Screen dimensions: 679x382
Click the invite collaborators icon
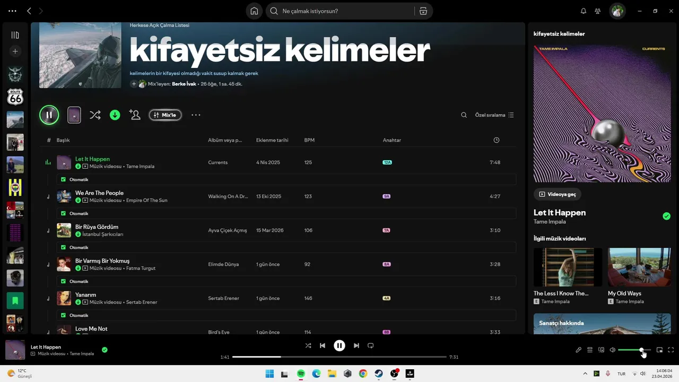click(x=135, y=115)
